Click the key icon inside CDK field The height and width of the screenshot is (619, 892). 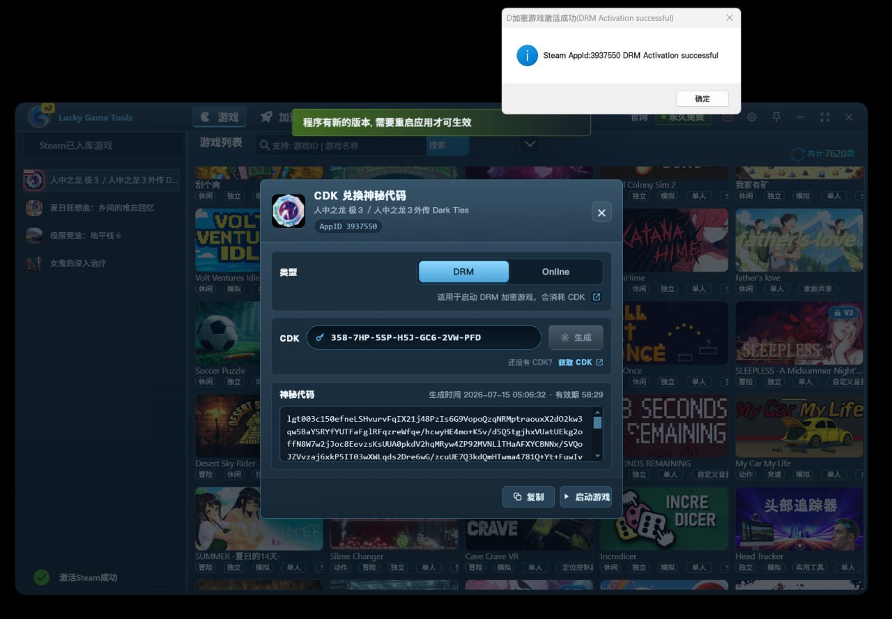(x=320, y=337)
